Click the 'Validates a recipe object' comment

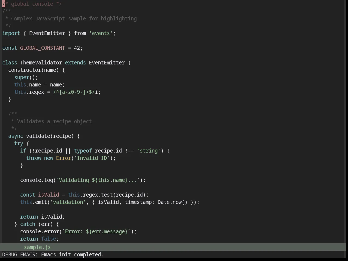tap(54, 121)
